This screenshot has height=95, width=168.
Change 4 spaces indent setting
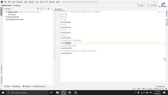[150, 89]
